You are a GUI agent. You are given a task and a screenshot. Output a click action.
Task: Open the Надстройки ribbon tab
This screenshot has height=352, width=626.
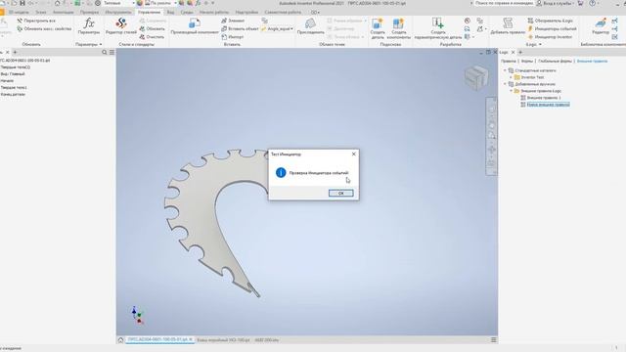click(246, 13)
